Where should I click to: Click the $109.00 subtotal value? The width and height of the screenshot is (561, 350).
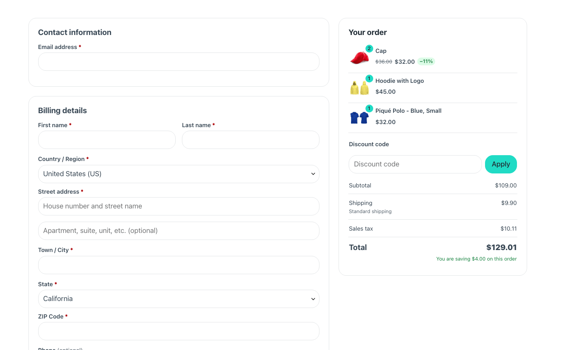click(x=506, y=185)
